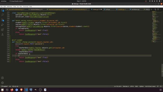Change Tab Size: 4 indentation setting
The height and width of the screenshot is (92, 163).
tap(126, 86)
